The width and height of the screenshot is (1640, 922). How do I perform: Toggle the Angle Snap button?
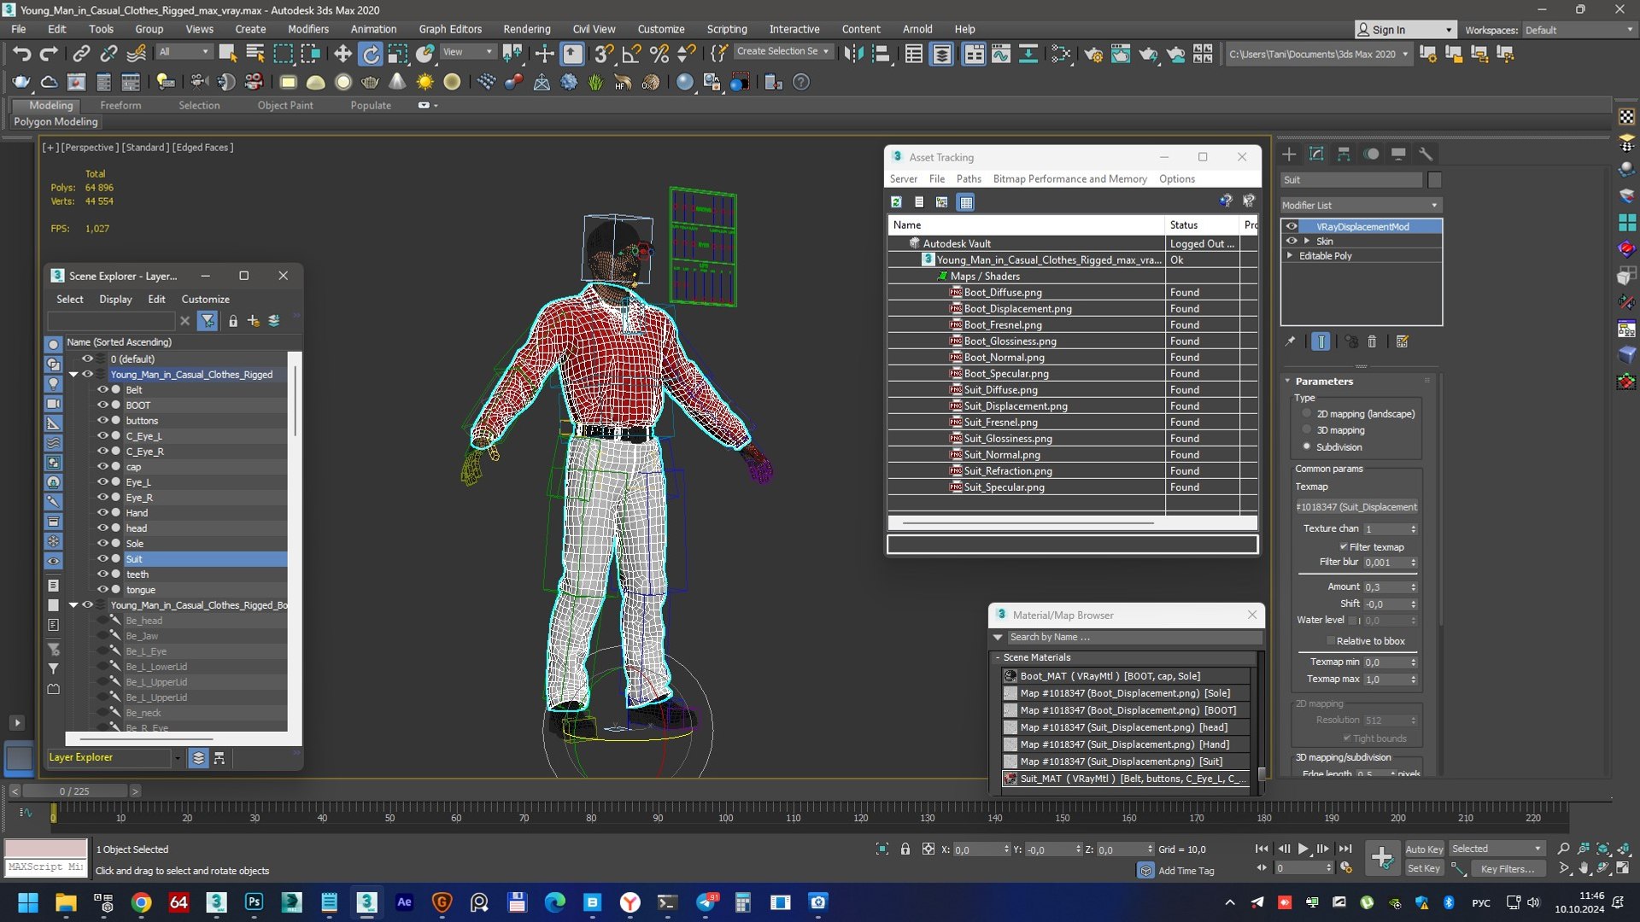tap(632, 54)
